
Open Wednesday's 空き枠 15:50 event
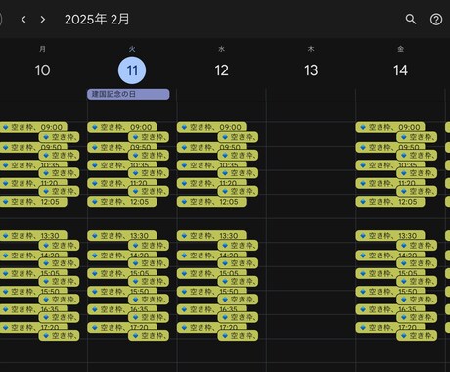pos(211,291)
